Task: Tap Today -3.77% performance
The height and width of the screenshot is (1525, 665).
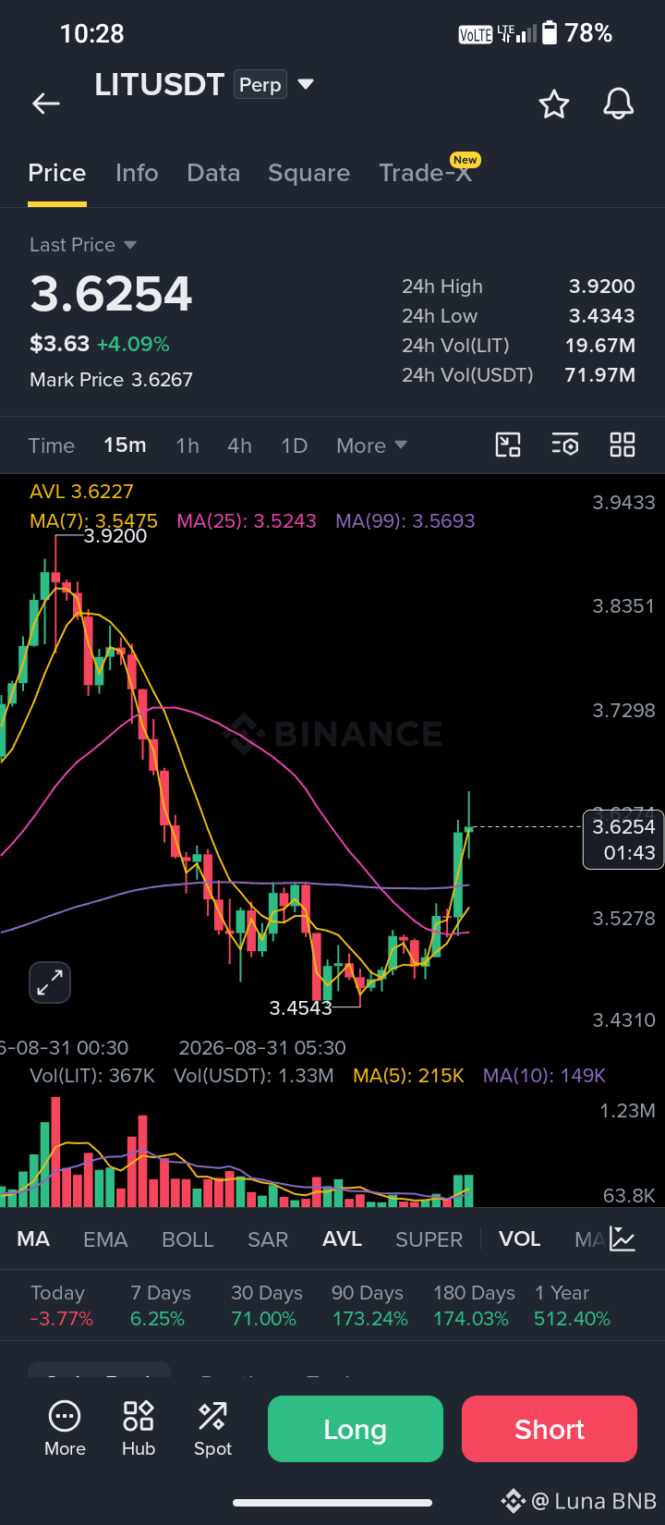Action: pyautogui.click(x=61, y=1306)
